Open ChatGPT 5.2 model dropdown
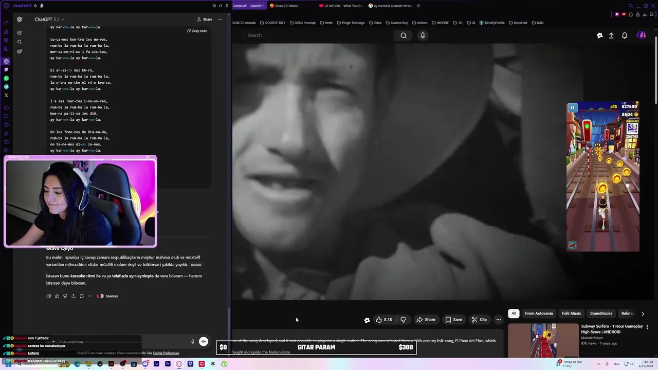This screenshot has height=370, width=658. tap(49, 20)
